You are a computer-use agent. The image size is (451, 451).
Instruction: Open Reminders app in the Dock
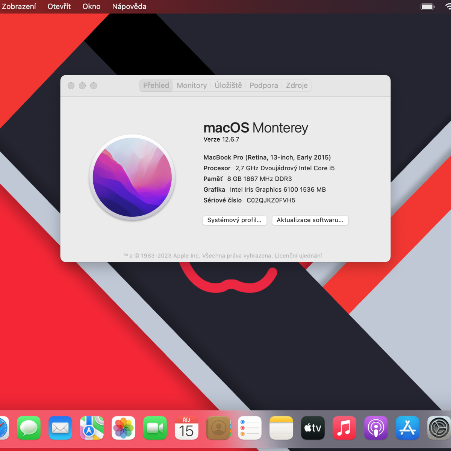[x=250, y=428]
